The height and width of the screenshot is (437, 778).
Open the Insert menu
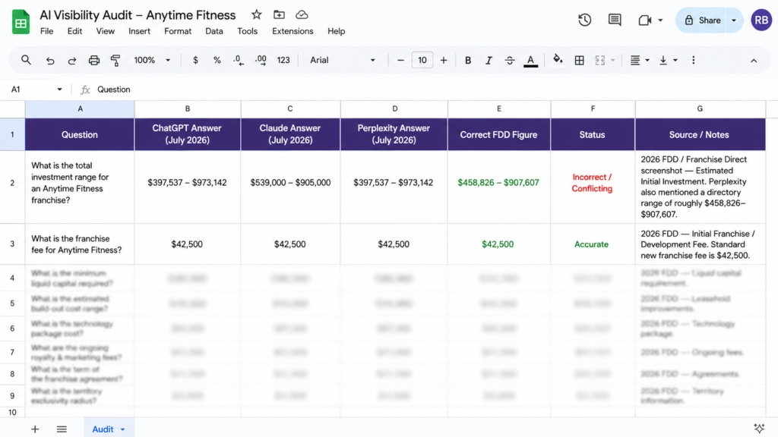click(140, 31)
